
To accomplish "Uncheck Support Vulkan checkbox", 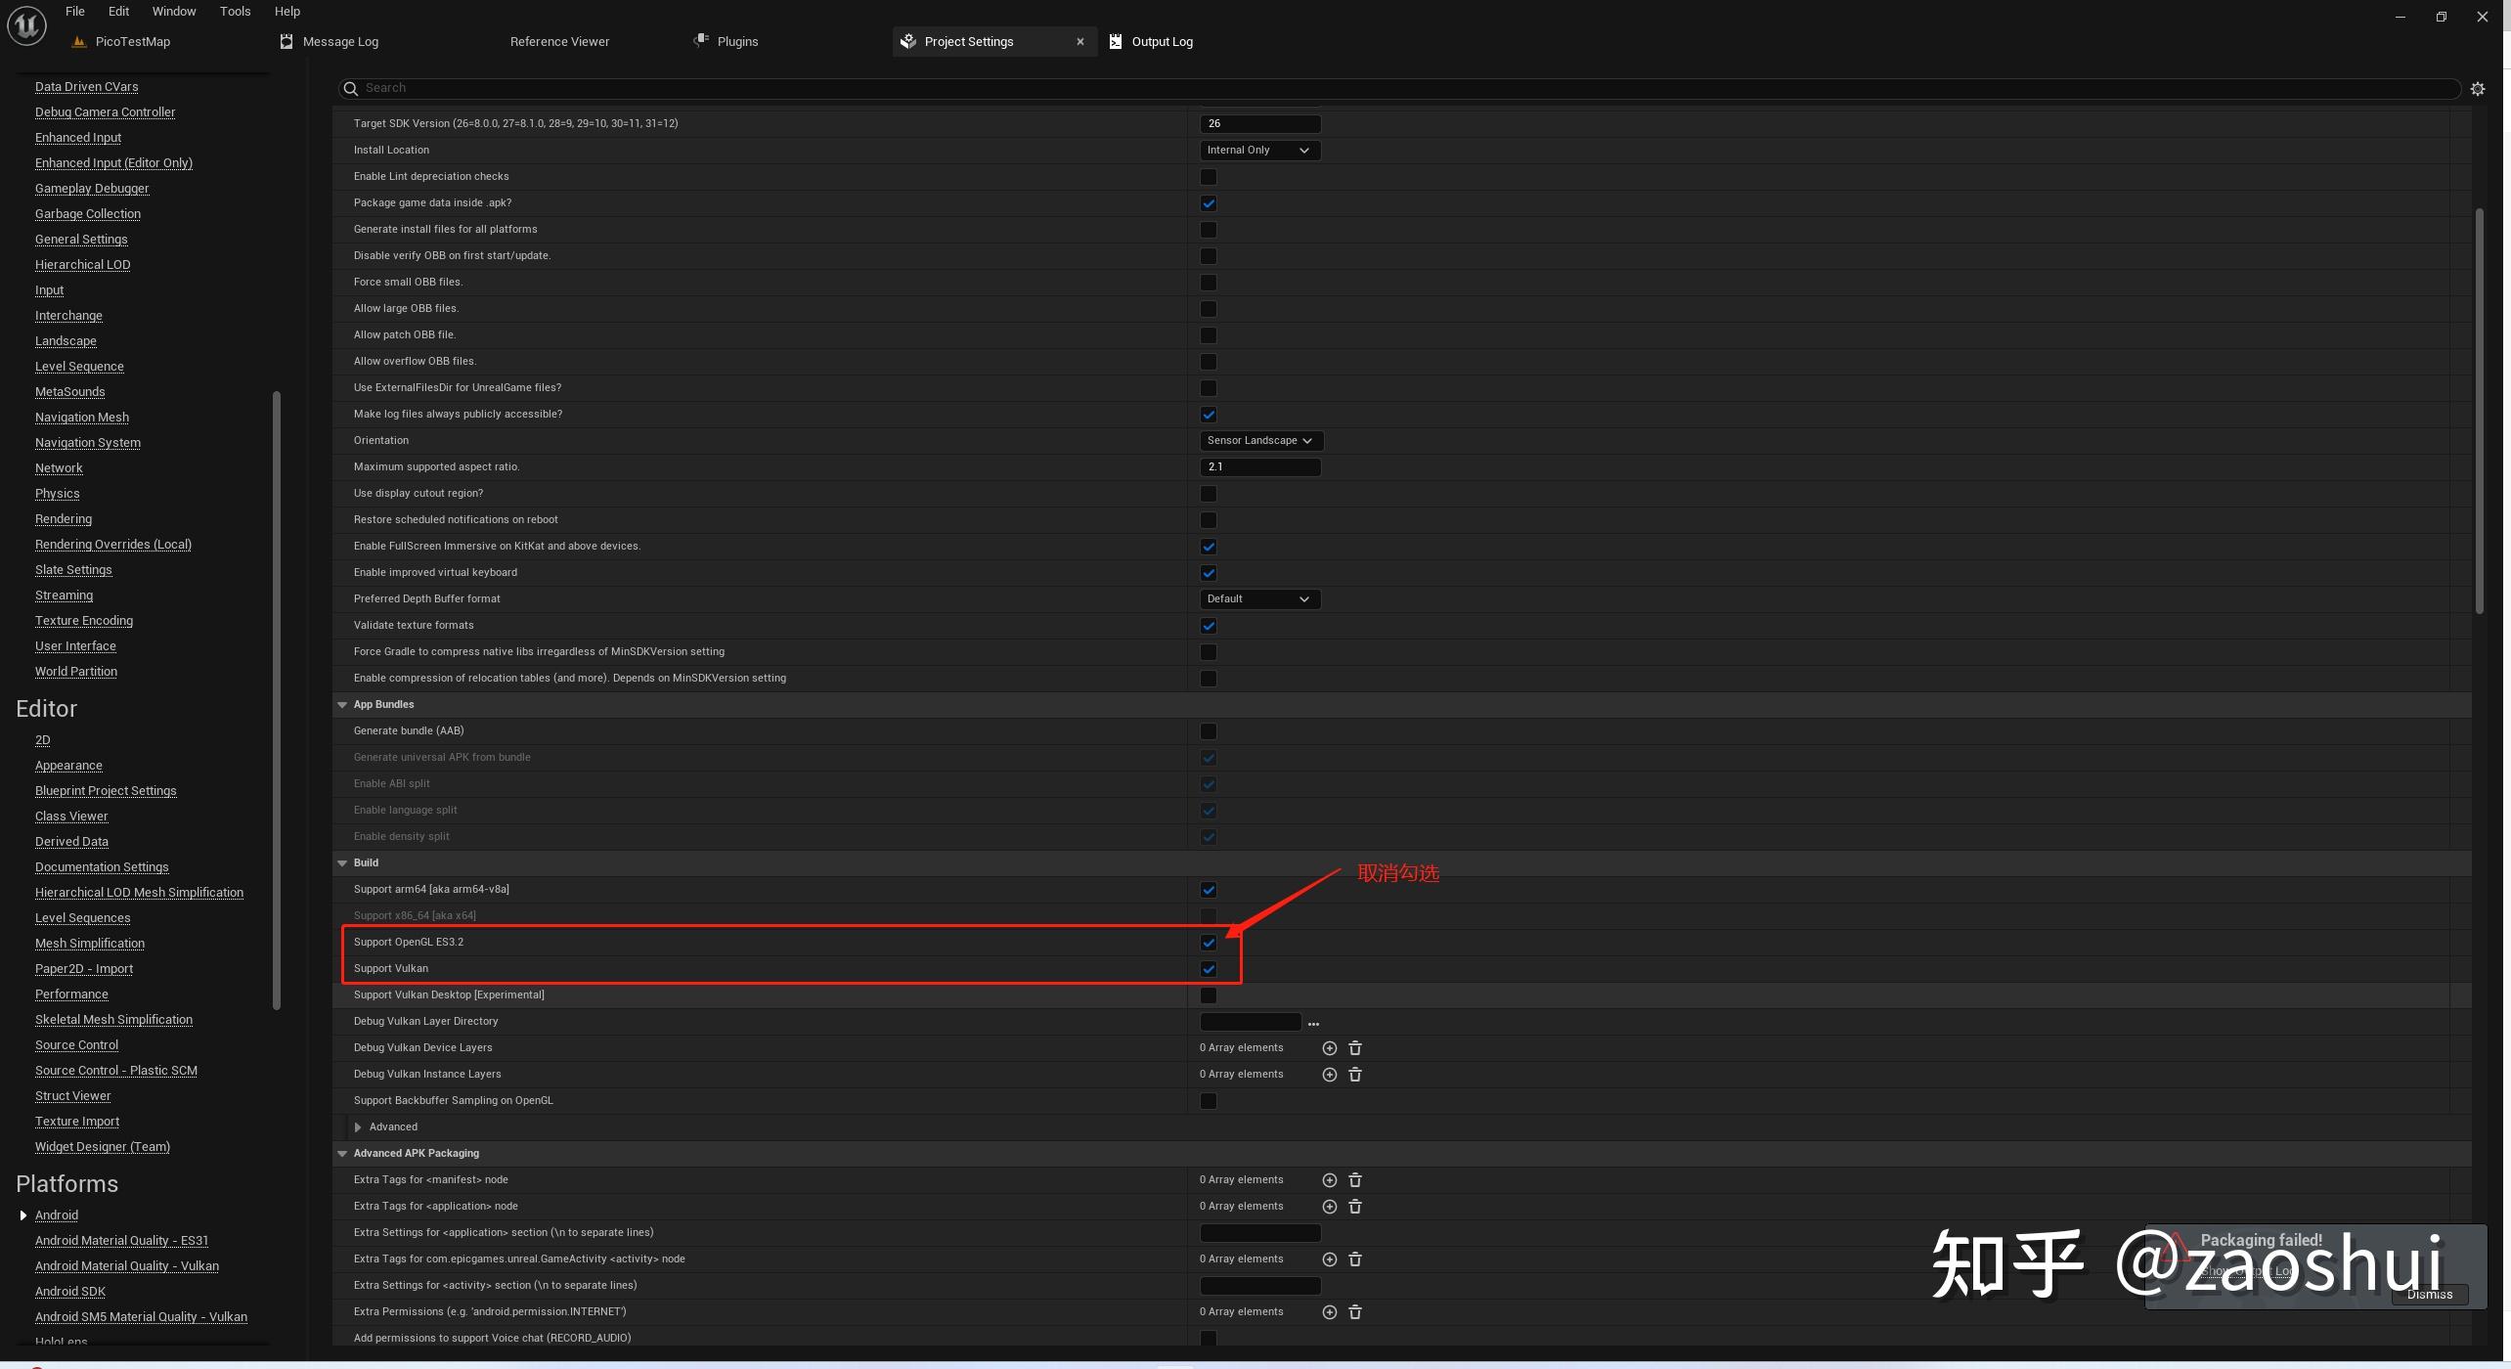I will (x=1209, y=969).
